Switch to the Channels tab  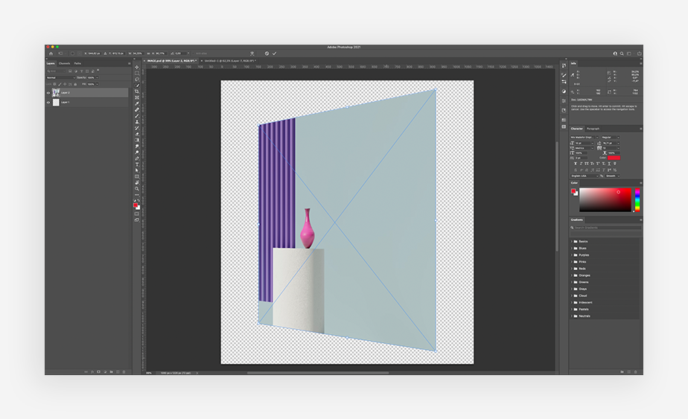65,63
